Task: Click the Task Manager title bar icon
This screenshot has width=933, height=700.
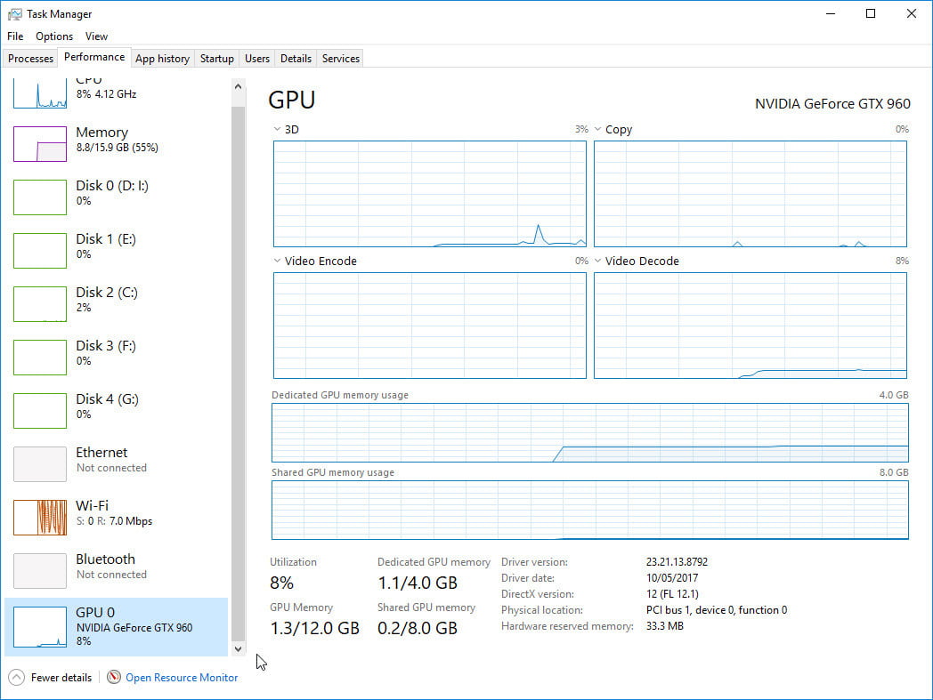Action: coord(14,14)
